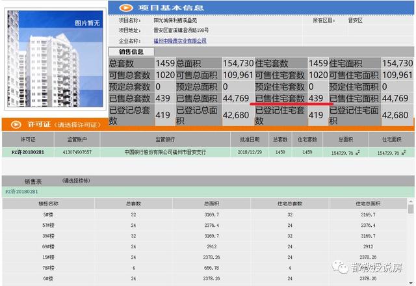Click the 监管账户 column header
416x286 pixels.
(77, 140)
